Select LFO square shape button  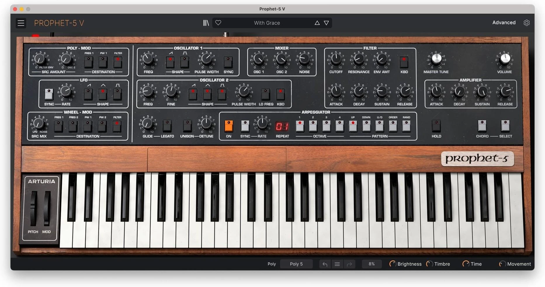[117, 94]
